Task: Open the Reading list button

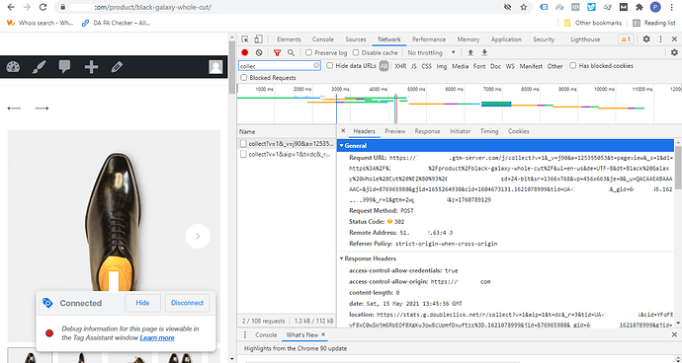Action: point(653,23)
